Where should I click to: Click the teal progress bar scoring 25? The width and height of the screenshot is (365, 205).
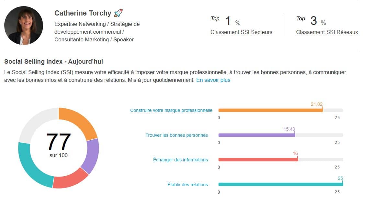[x=280, y=184]
